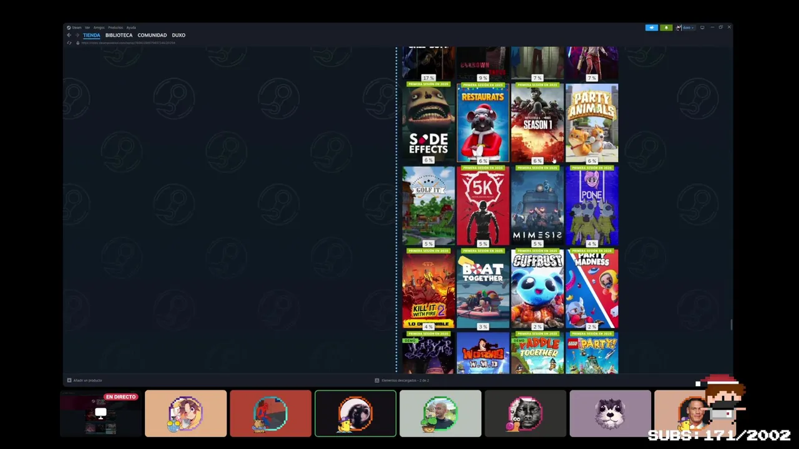The height and width of the screenshot is (449, 799).
Task: Go forward with the right arrow
Action: 76,35
